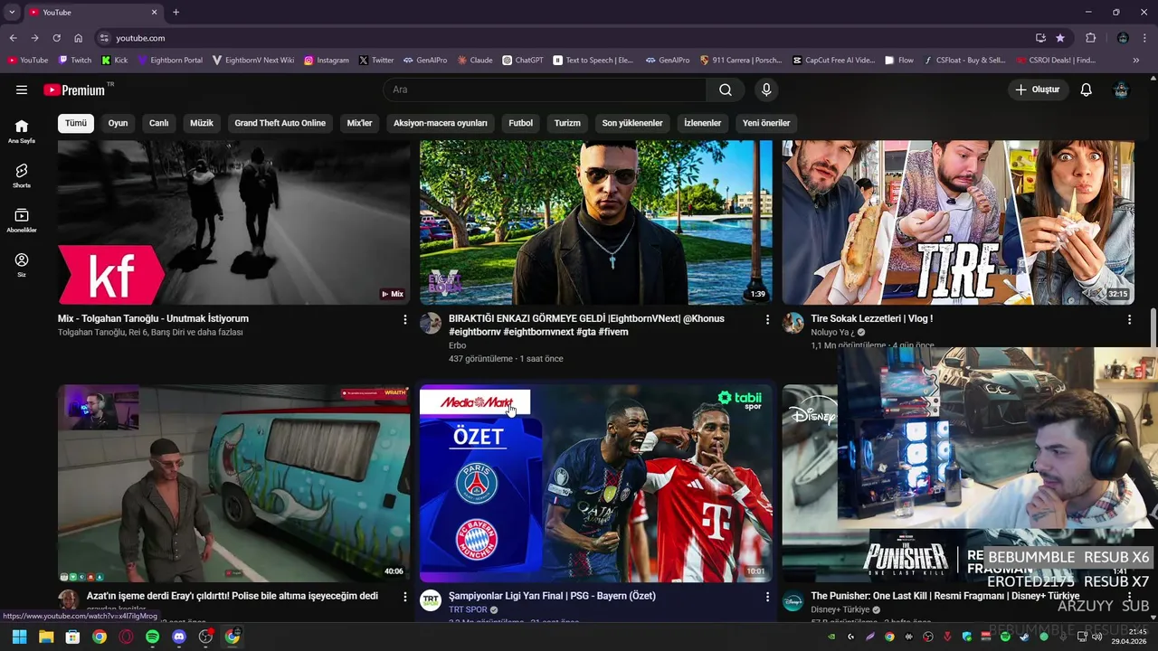Open the browser extensions puzzle icon
Image resolution: width=1158 pixels, height=651 pixels.
[1090, 38]
